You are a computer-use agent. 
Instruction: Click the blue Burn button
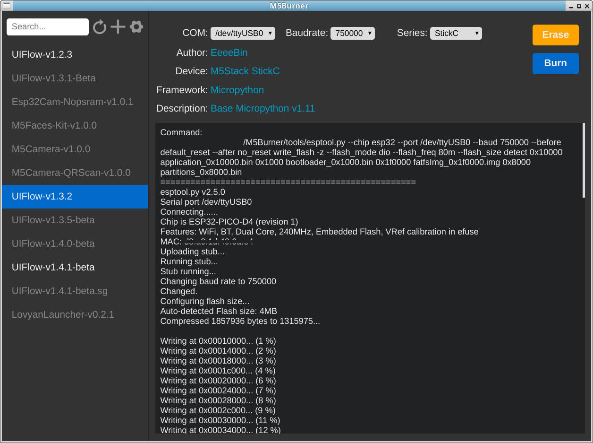coord(555,63)
